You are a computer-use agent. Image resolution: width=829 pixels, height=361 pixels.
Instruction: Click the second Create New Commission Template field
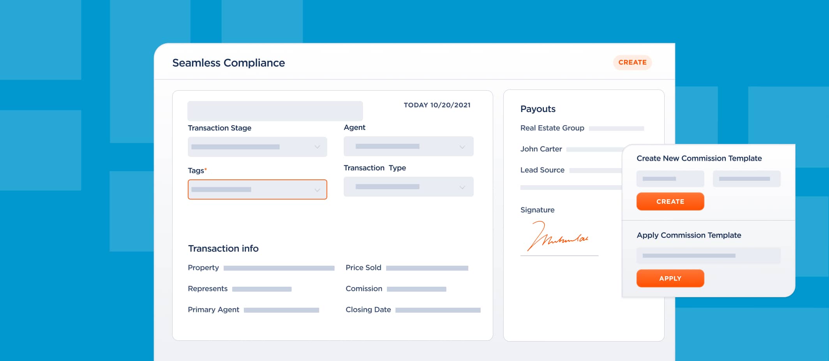point(746,179)
